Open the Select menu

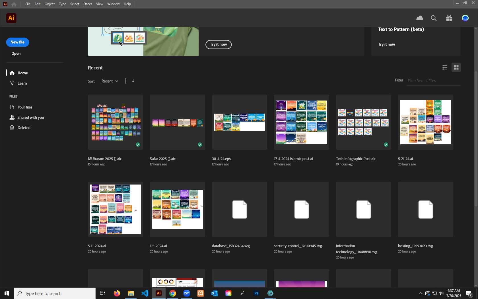(x=75, y=4)
